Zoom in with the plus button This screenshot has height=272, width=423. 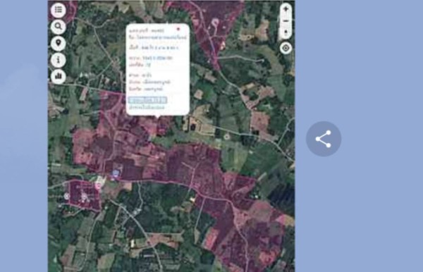point(286,9)
